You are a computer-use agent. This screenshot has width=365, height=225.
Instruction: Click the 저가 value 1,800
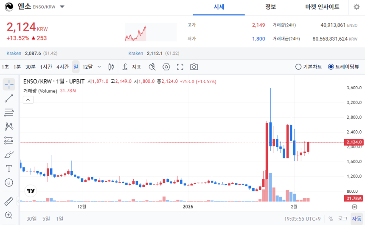coord(258,39)
